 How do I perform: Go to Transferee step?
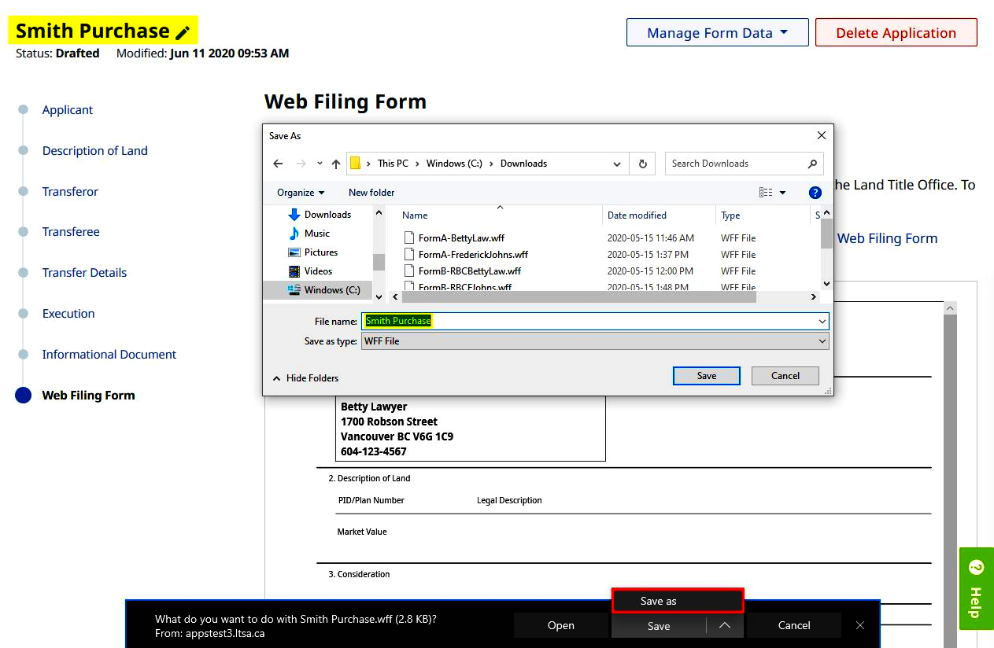pos(71,232)
